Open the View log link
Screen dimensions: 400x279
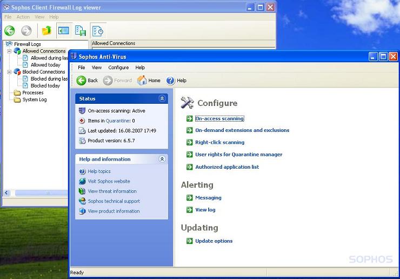coord(205,210)
